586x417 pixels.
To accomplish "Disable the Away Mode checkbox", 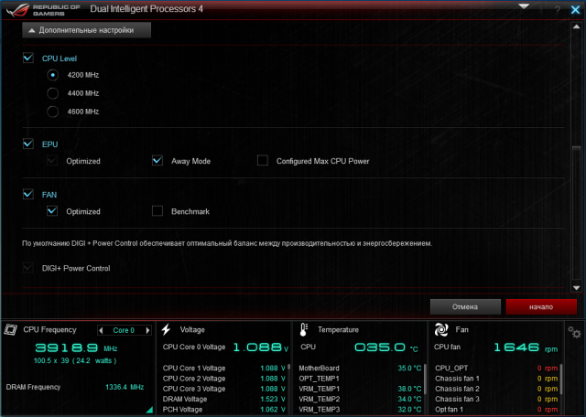I will [157, 161].
